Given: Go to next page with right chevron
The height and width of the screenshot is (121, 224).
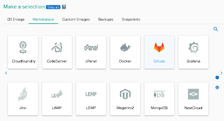Looking at the screenshot, I should point(221,73).
